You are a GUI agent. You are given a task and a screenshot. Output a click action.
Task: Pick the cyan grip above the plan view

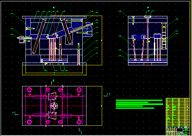53,80
